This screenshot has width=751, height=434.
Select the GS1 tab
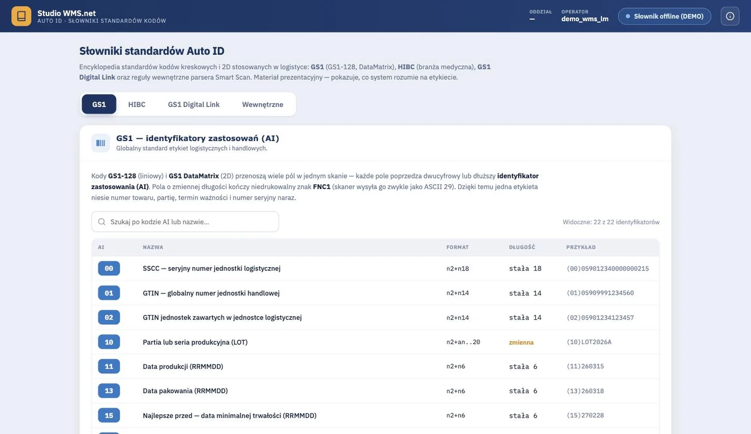[99, 104]
